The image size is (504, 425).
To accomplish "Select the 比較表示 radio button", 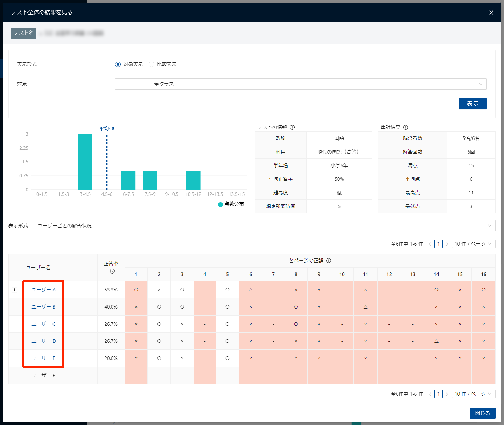I will click(152, 64).
